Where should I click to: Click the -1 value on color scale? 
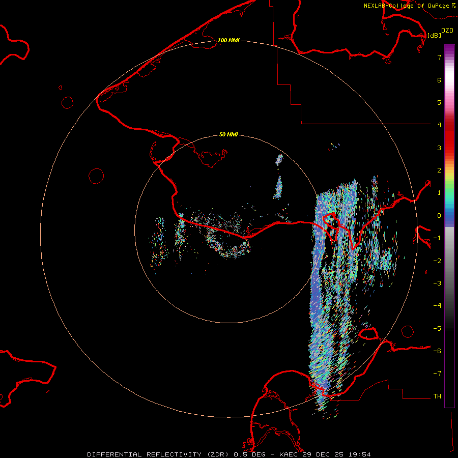[437, 238]
